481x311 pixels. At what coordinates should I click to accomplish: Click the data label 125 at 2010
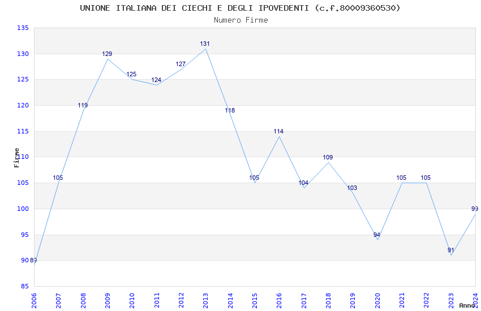[x=131, y=75]
